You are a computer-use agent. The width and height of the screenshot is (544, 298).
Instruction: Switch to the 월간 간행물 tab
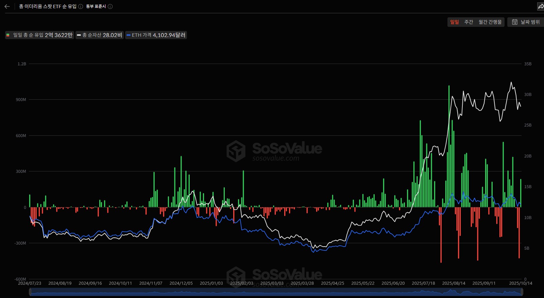(490, 22)
